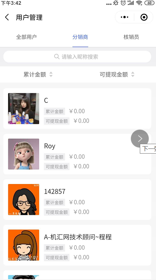Toggle sort arrows beside 累计金额
This screenshot has width=156, height=280.
[51, 74]
